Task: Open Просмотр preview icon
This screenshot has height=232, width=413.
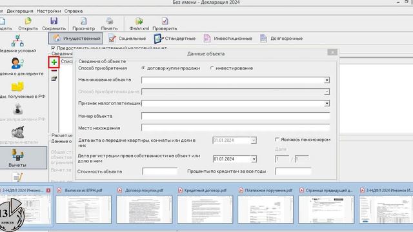Action: [x=83, y=21]
